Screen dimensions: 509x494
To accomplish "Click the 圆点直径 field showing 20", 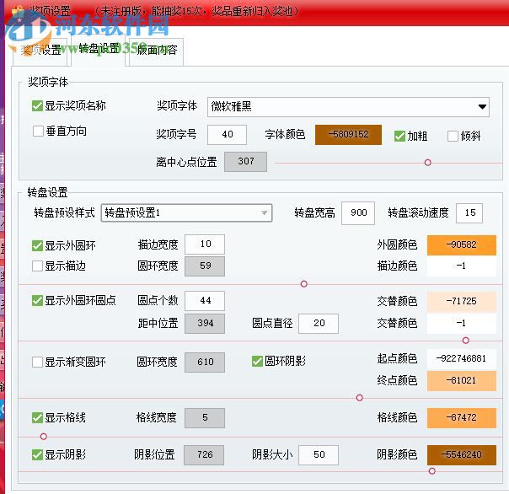I will point(319,324).
